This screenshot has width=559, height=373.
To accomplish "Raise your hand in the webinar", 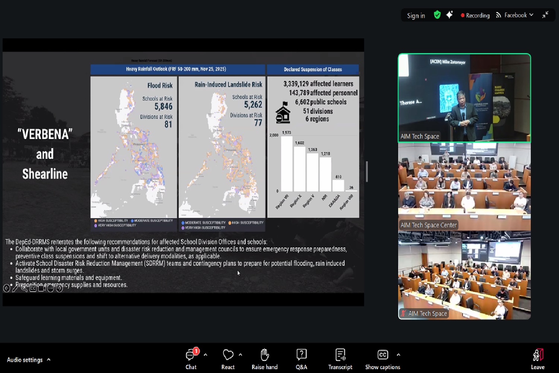I will click(265, 359).
